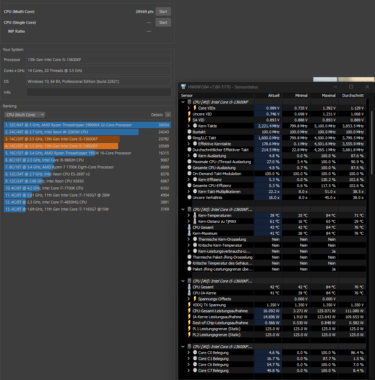375x380 pixels.
Task: Expand the Core C0 Belegung row
Action: pyautogui.click(x=189, y=353)
